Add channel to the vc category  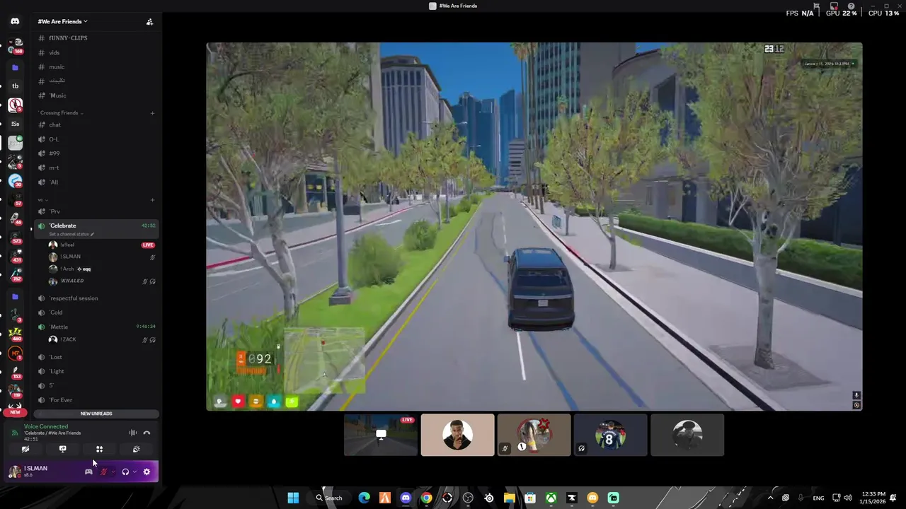(x=152, y=200)
